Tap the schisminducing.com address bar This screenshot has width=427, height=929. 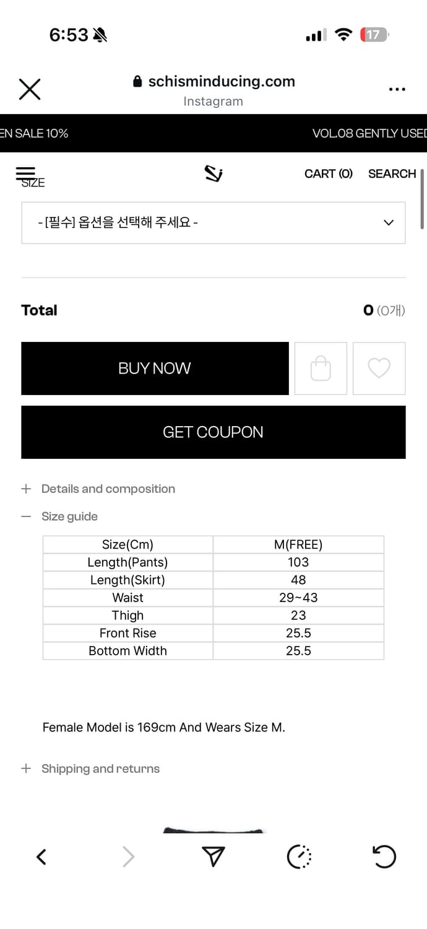click(213, 82)
